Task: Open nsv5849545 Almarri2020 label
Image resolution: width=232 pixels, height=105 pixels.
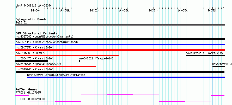Action: coord(204,53)
